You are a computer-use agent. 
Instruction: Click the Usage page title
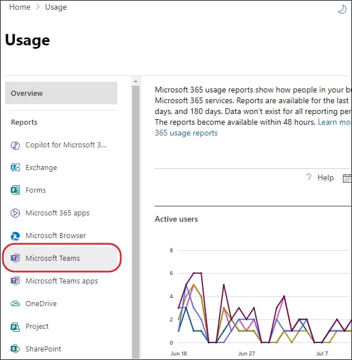click(x=27, y=40)
